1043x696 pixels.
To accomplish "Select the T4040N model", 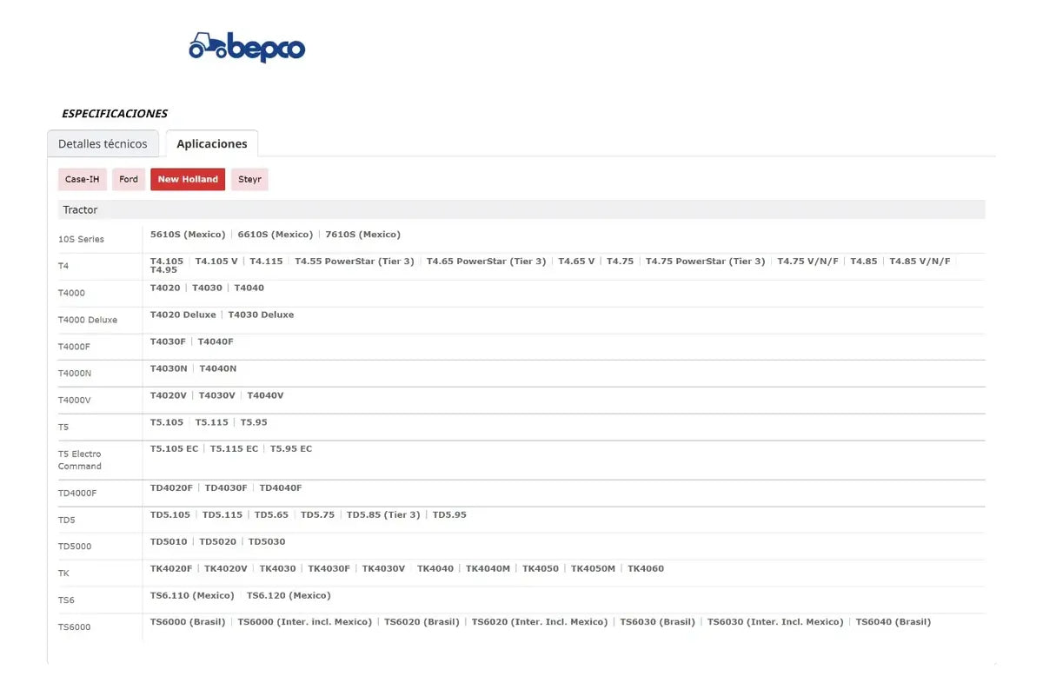I will coord(218,369).
